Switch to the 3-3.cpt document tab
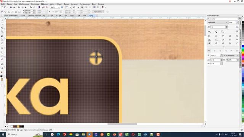This screenshot has height=137, width=244. click(x=58, y=16)
